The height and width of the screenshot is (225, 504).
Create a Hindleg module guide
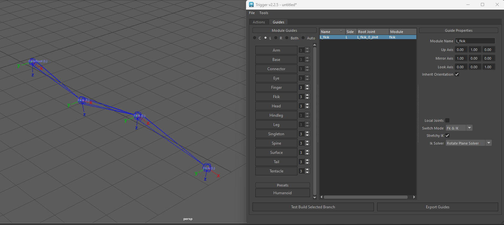276,115
